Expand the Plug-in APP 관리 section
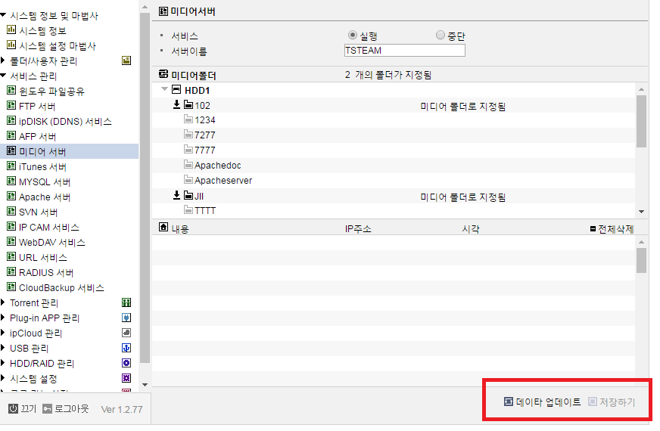This screenshot has height=431, width=660. click(x=3, y=318)
